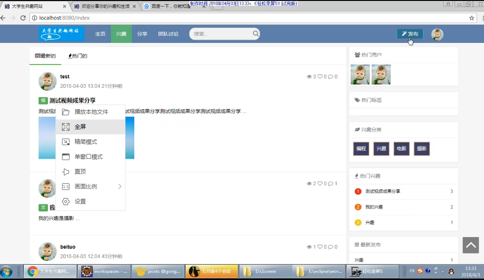Switch to the 热门的 tab
The image size is (484, 280).
point(78,56)
